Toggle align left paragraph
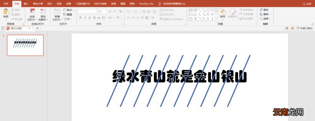 click(x=128, y=18)
